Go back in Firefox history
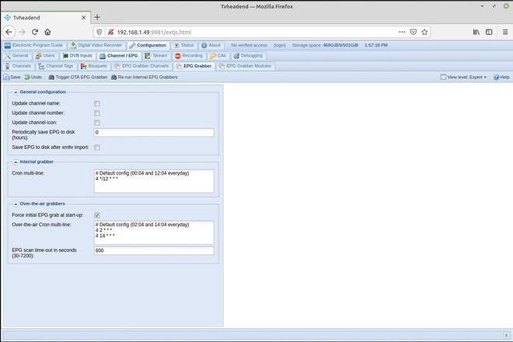513x342 pixels. pyautogui.click(x=9, y=32)
